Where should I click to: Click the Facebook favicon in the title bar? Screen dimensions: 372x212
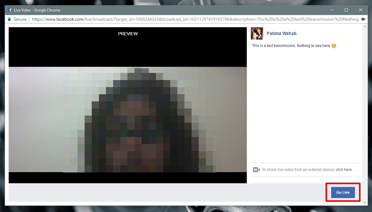[x=10, y=10]
